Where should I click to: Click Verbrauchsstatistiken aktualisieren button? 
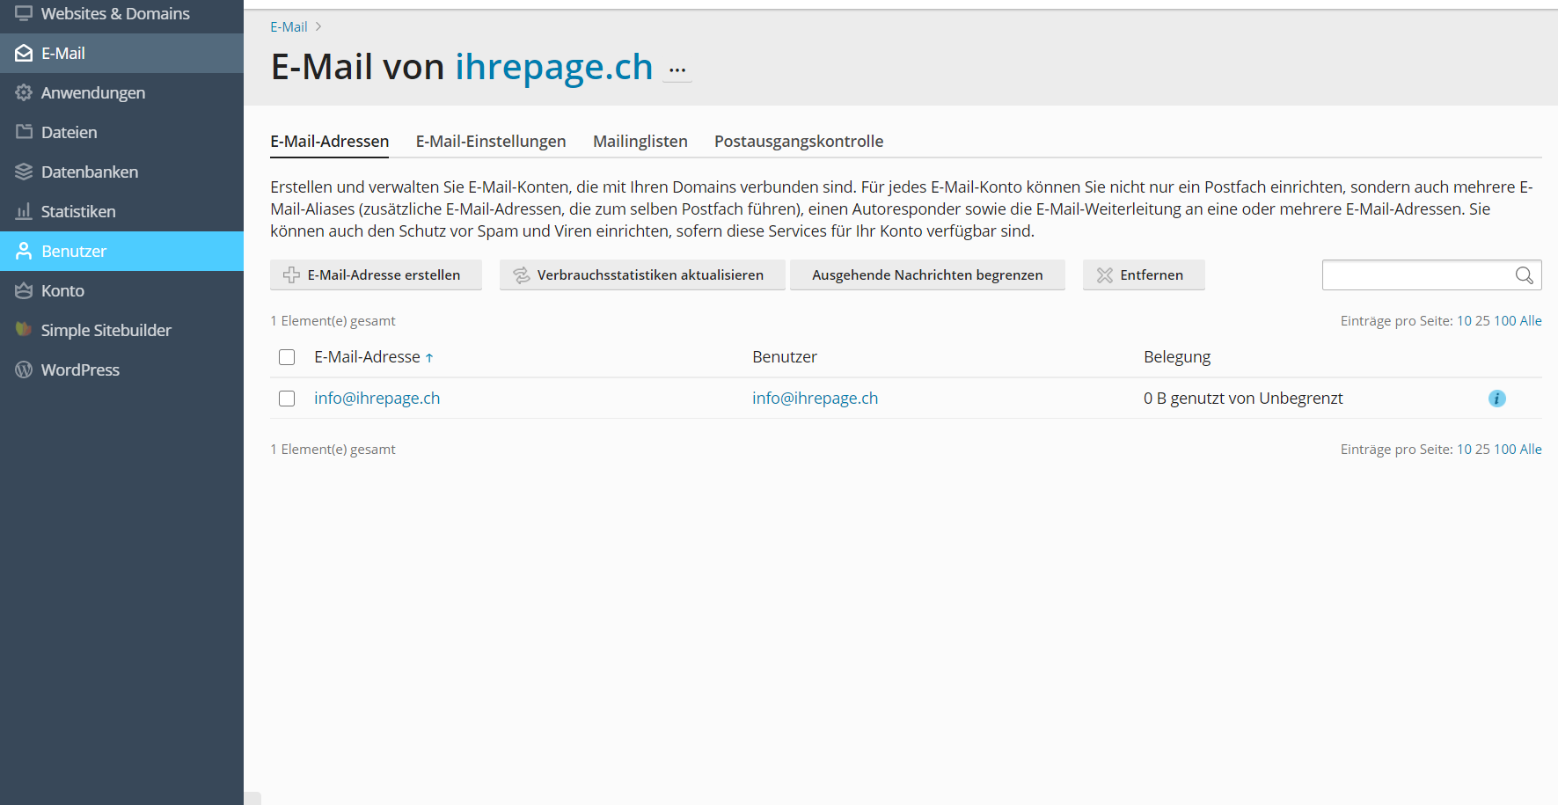[641, 275]
